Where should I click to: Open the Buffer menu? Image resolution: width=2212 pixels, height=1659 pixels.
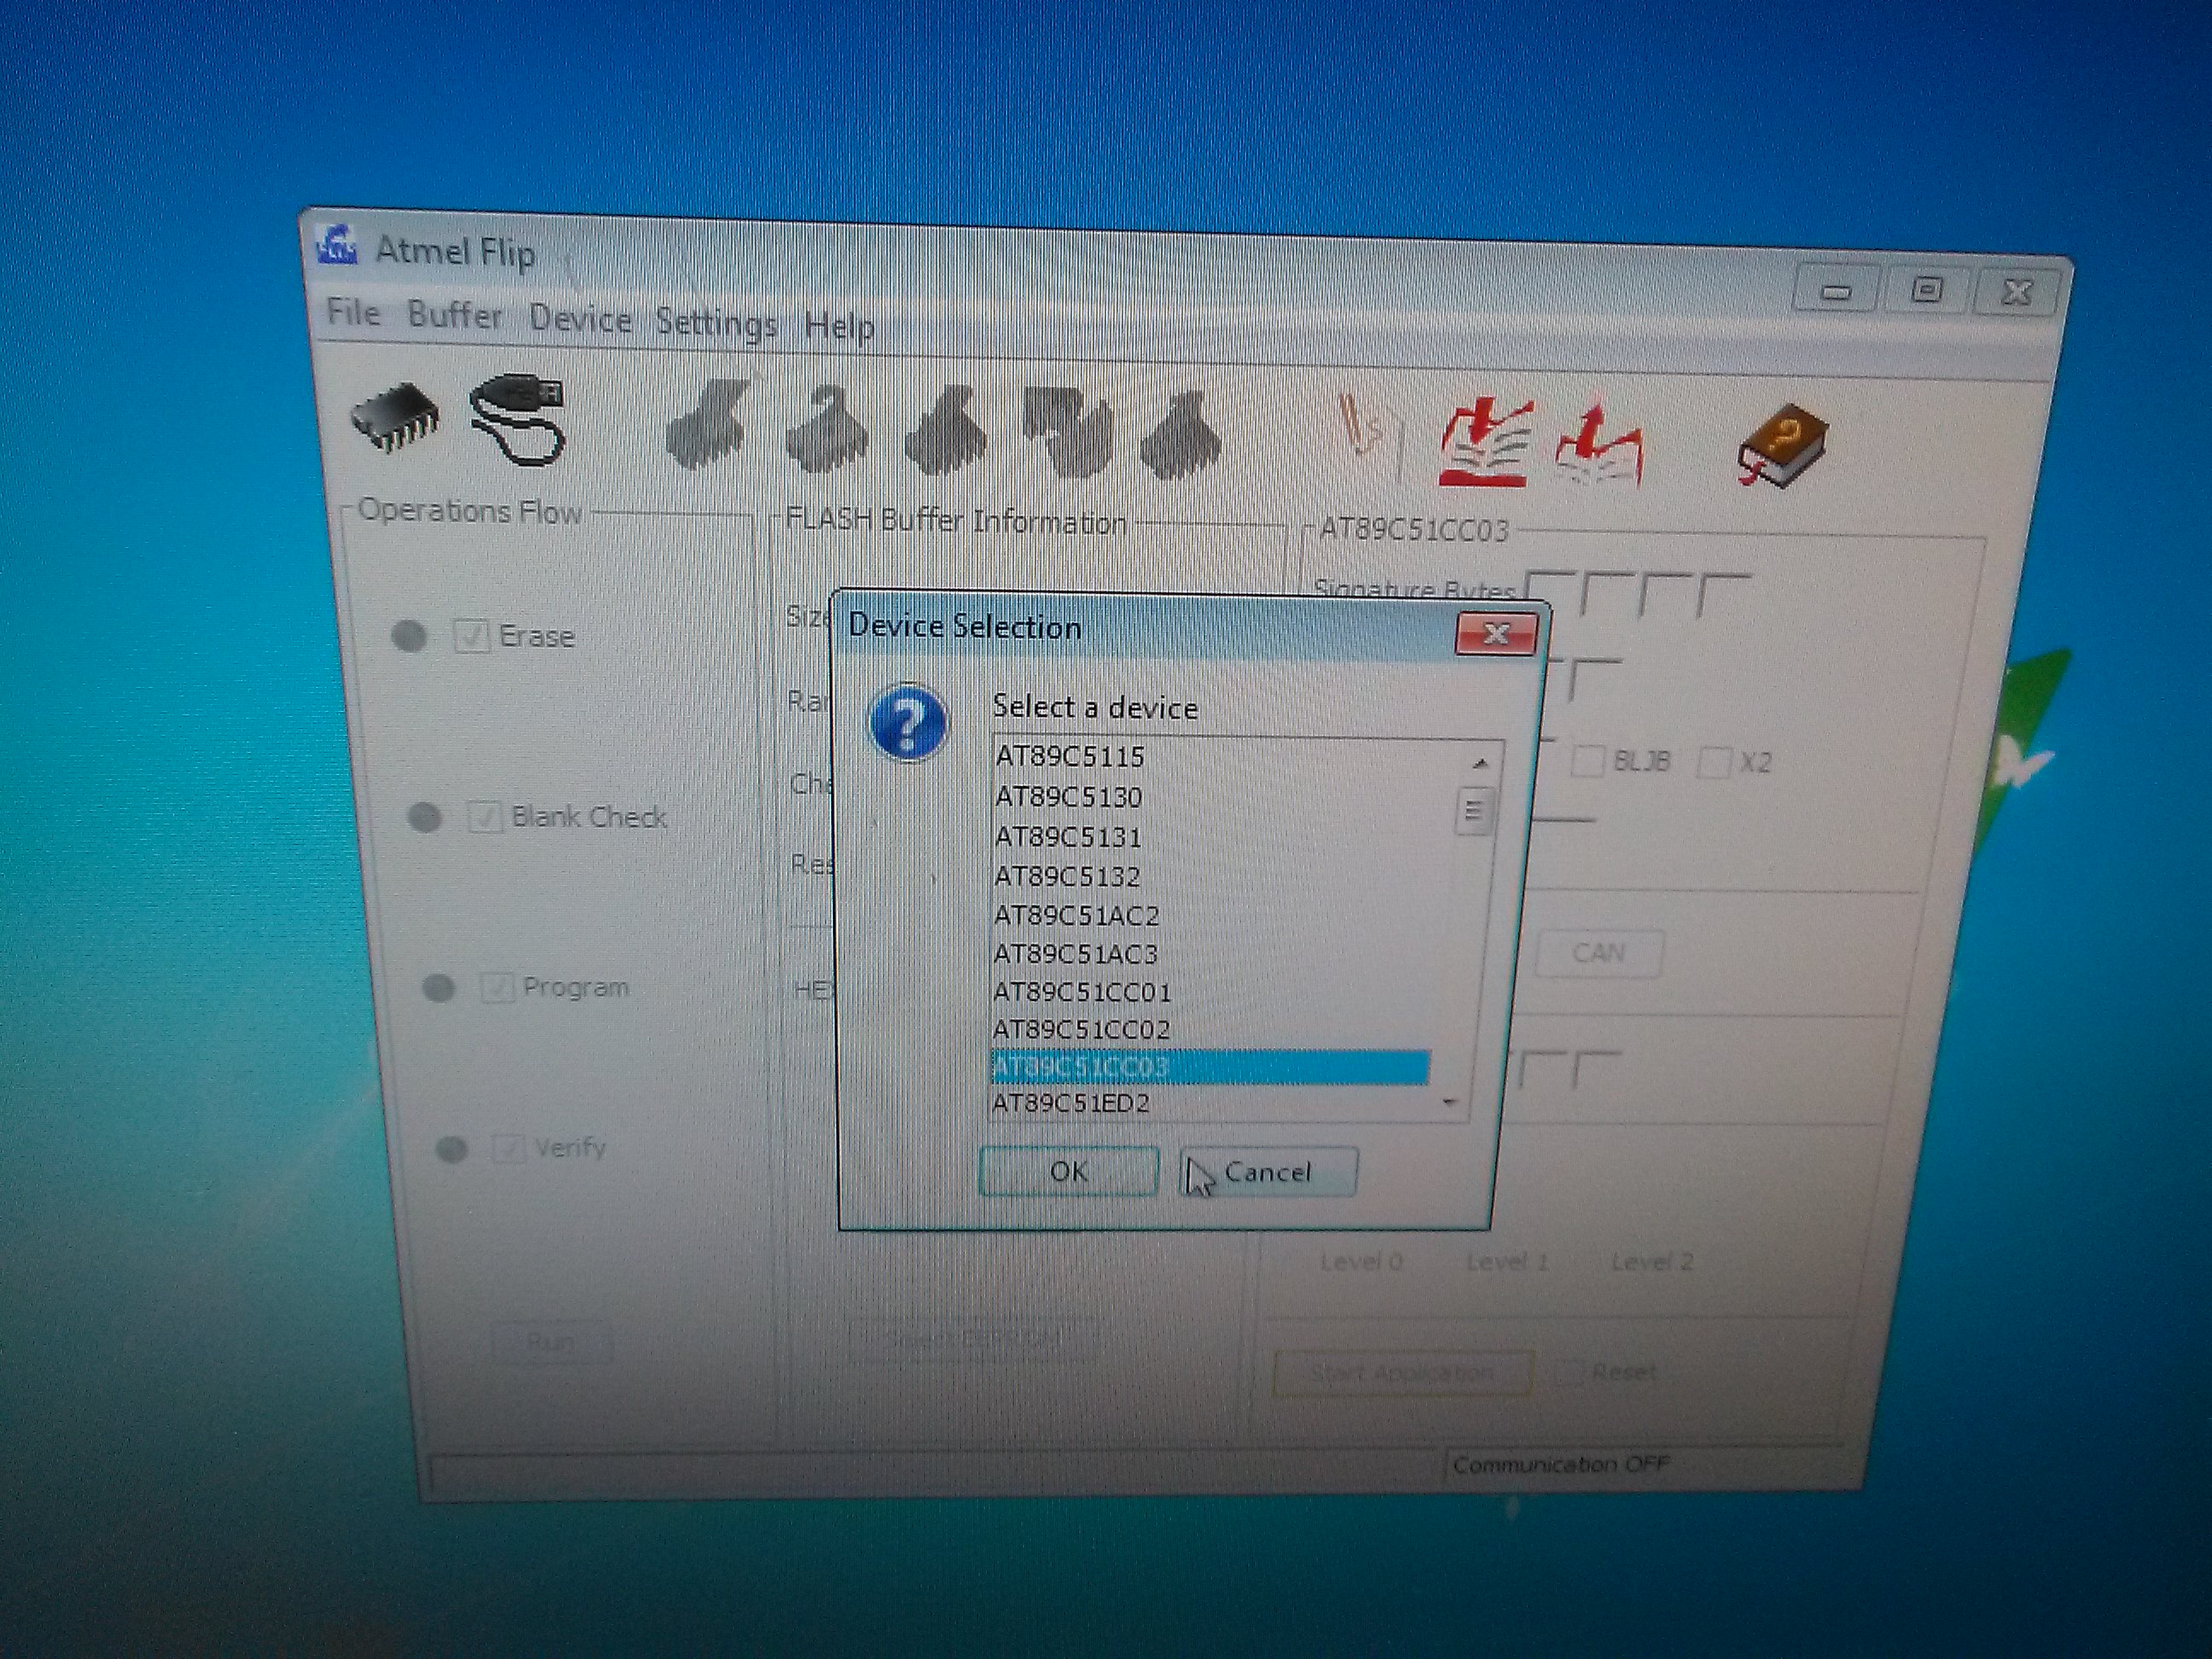(455, 316)
